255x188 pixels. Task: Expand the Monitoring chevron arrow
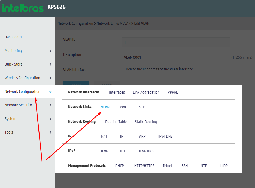pyautogui.click(x=51, y=51)
